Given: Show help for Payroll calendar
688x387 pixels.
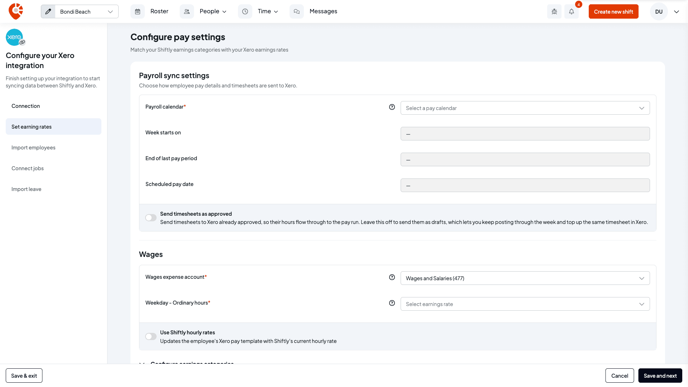Looking at the screenshot, I should tap(392, 107).
